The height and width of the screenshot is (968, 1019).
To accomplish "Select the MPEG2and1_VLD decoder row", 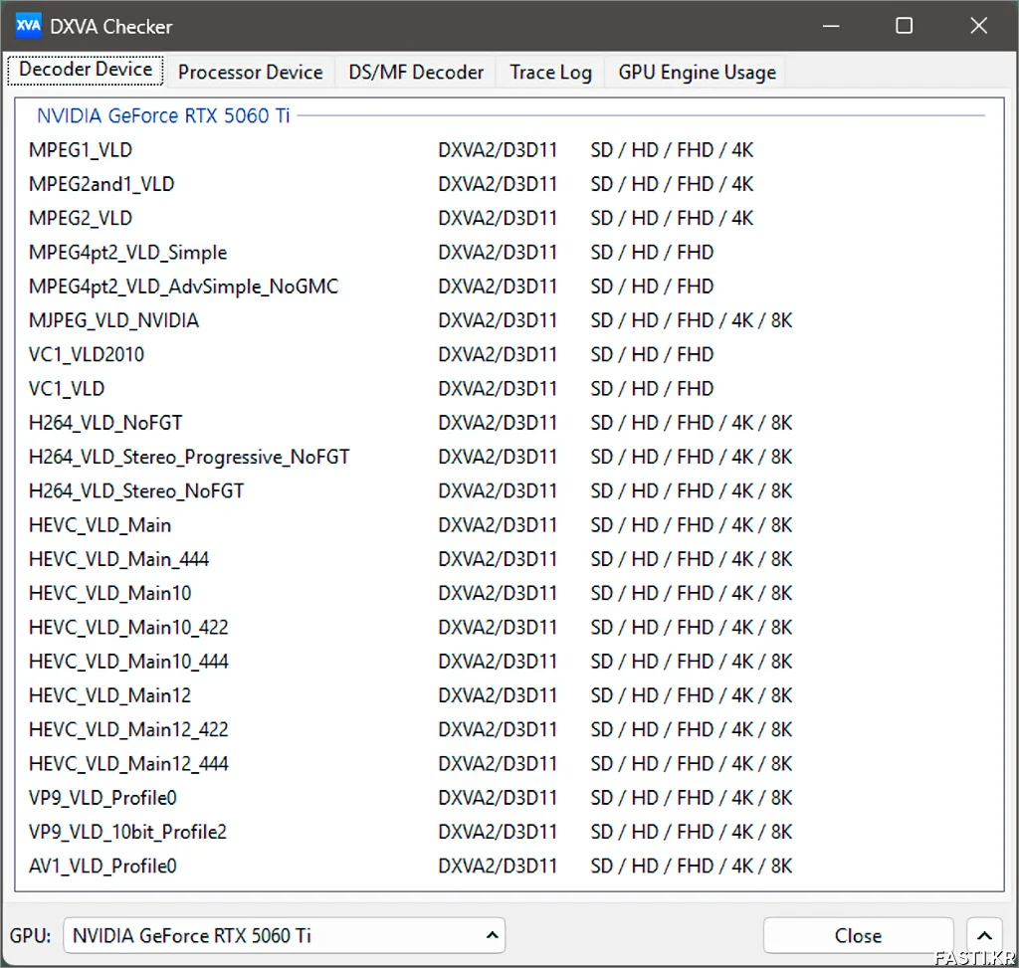I will click(509, 184).
